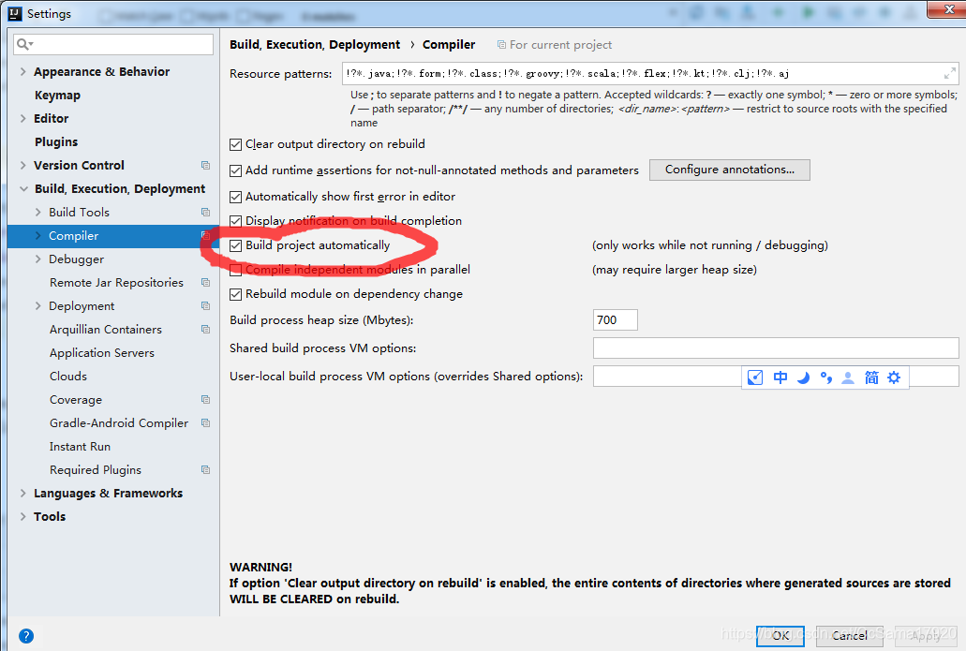Click the user profile icon in IME bar
Image resolution: width=966 pixels, height=651 pixels.
(848, 377)
